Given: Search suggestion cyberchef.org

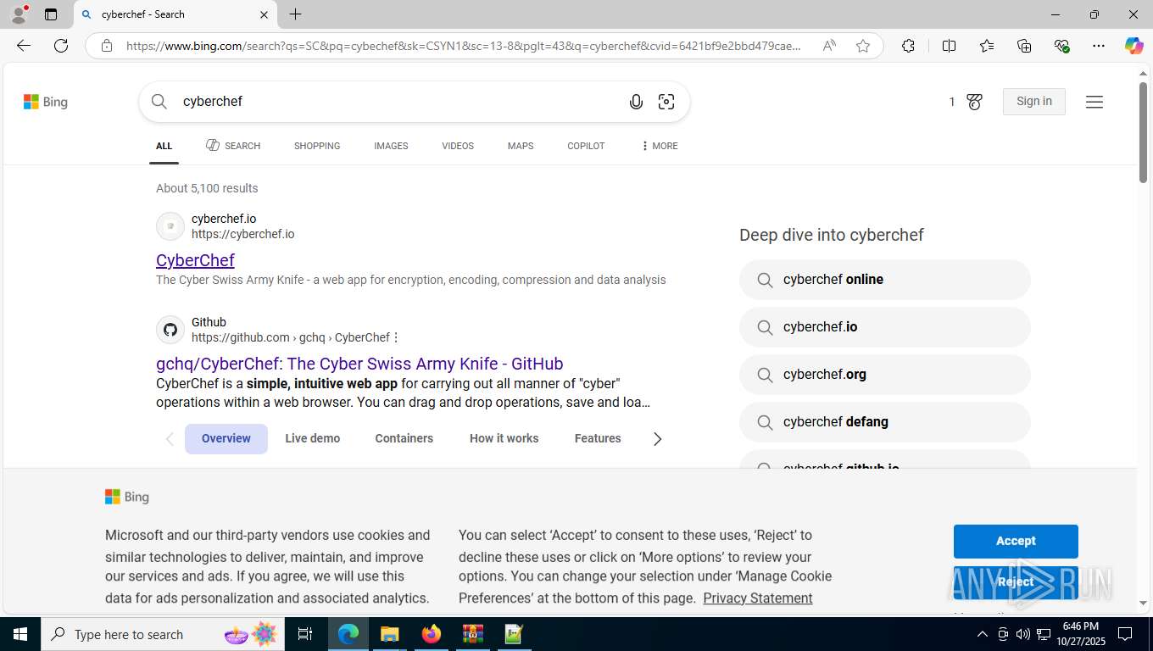Looking at the screenshot, I should [x=885, y=375].
